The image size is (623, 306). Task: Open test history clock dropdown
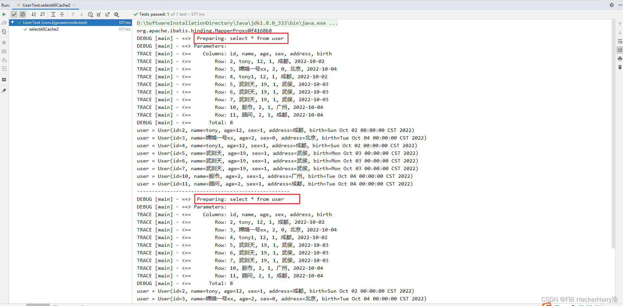[90, 14]
